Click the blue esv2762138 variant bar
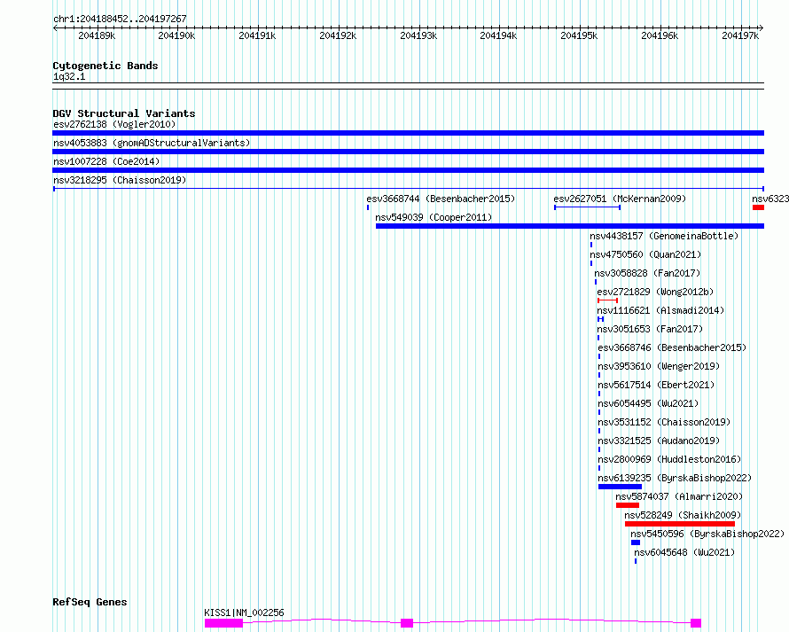Screen dimensions: 789x632 tap(408, 133)
